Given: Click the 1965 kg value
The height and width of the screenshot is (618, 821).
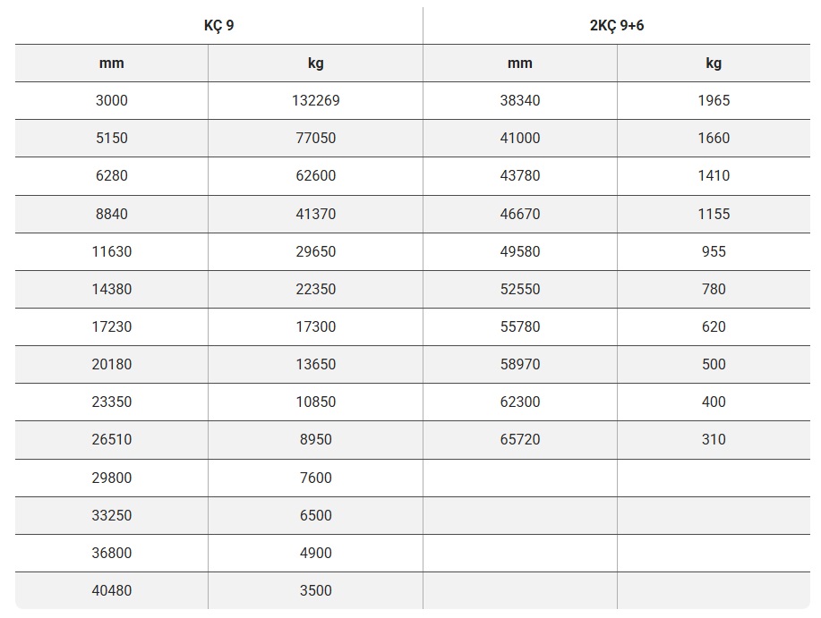Looking at the screenshot, I should pos(714,100).
